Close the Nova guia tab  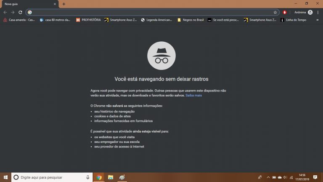(x=55, y=4)
